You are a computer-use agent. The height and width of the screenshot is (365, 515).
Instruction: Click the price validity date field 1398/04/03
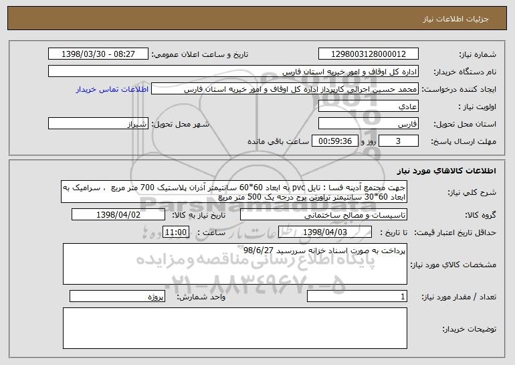pos(325,232)
